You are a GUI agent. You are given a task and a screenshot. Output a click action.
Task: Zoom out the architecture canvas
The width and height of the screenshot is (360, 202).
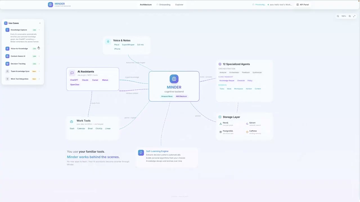[338, 16]
